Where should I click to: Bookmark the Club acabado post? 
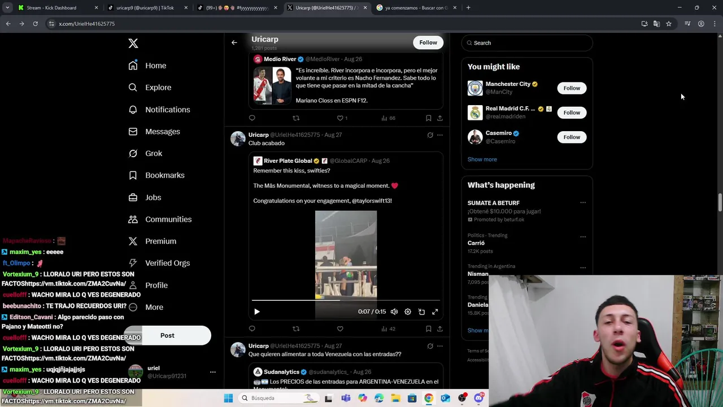click(x=428, y=328)
